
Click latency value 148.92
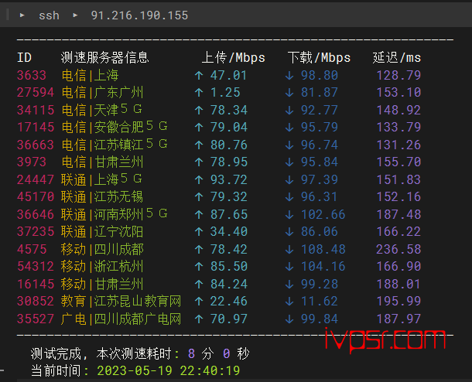coord(398,110)
